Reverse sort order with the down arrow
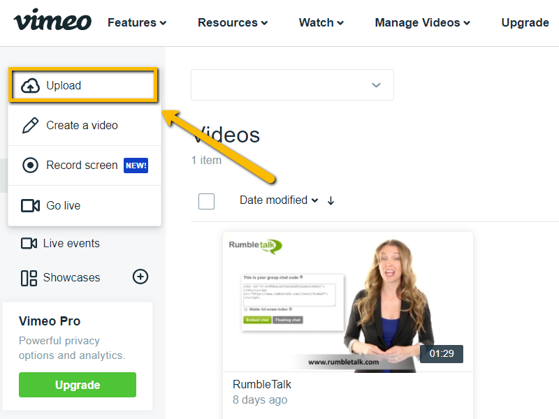The width and height of the screenshot is (559, 419). coord(331,200)
